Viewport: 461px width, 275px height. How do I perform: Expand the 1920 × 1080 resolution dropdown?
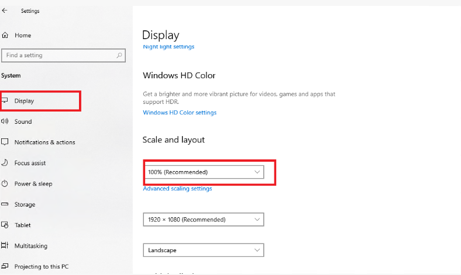click(204, 220)
